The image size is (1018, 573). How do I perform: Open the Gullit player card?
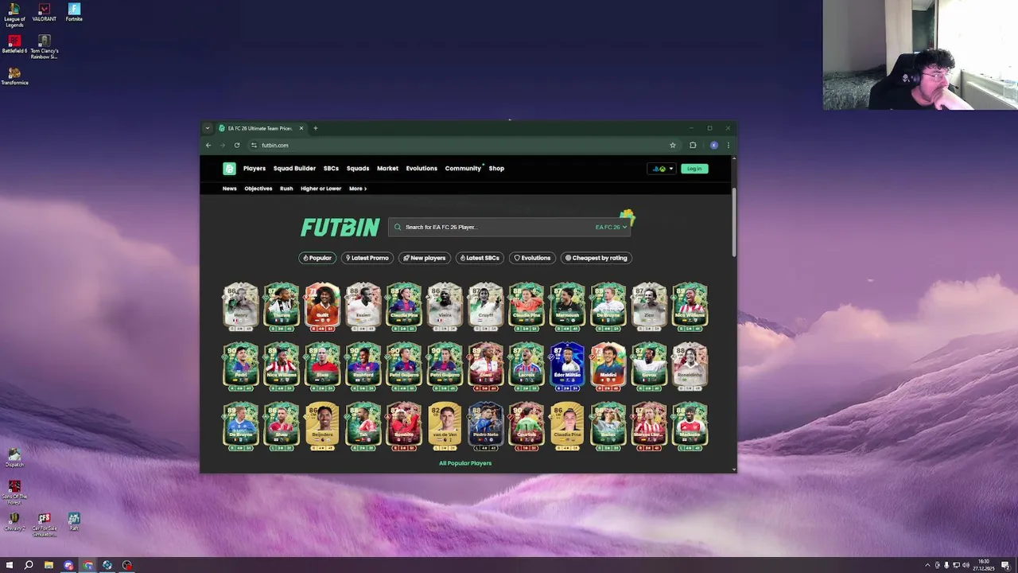[322, 306]
